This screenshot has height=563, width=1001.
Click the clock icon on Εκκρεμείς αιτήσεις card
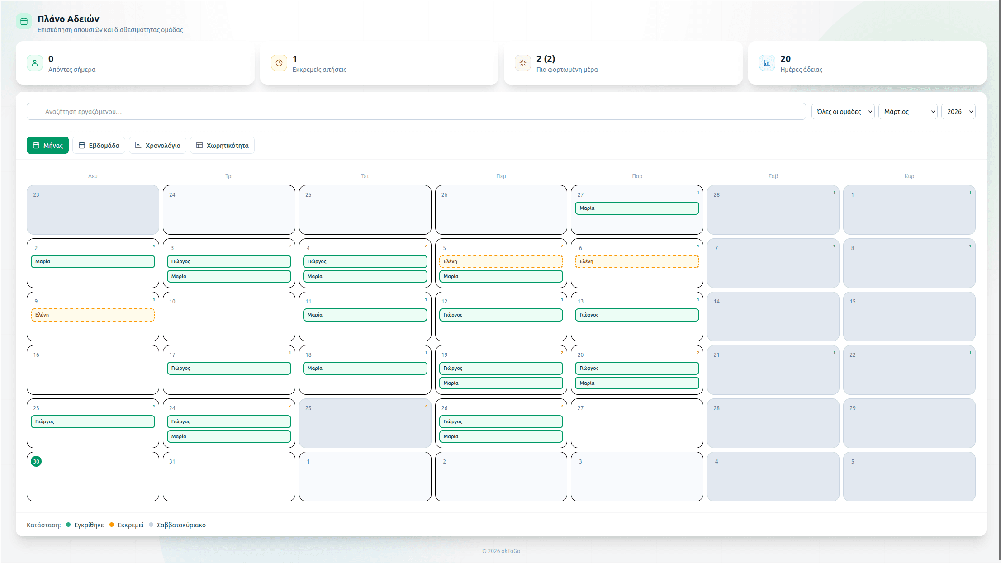(x=279, y=63)
